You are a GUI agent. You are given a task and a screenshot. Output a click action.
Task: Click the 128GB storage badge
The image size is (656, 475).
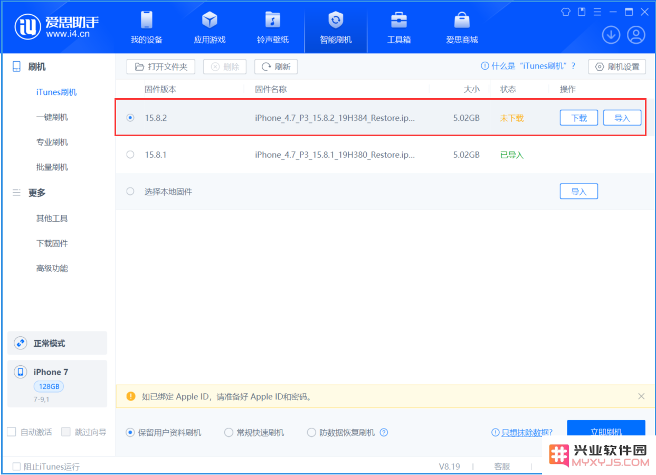49,386
